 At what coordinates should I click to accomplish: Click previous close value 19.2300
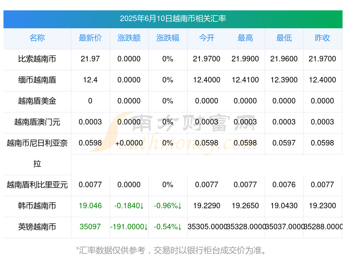(x=322, y=206)
